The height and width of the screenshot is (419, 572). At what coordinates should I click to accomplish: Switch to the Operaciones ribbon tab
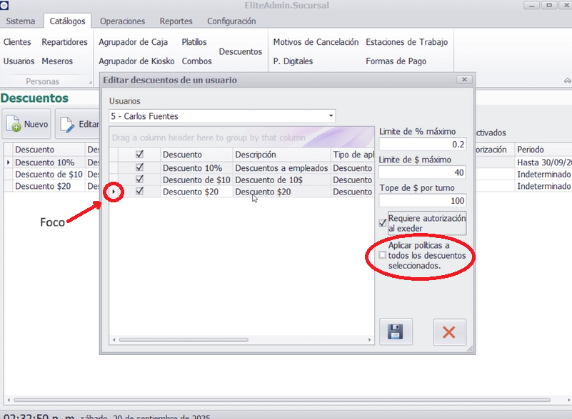tap(122, 21)
